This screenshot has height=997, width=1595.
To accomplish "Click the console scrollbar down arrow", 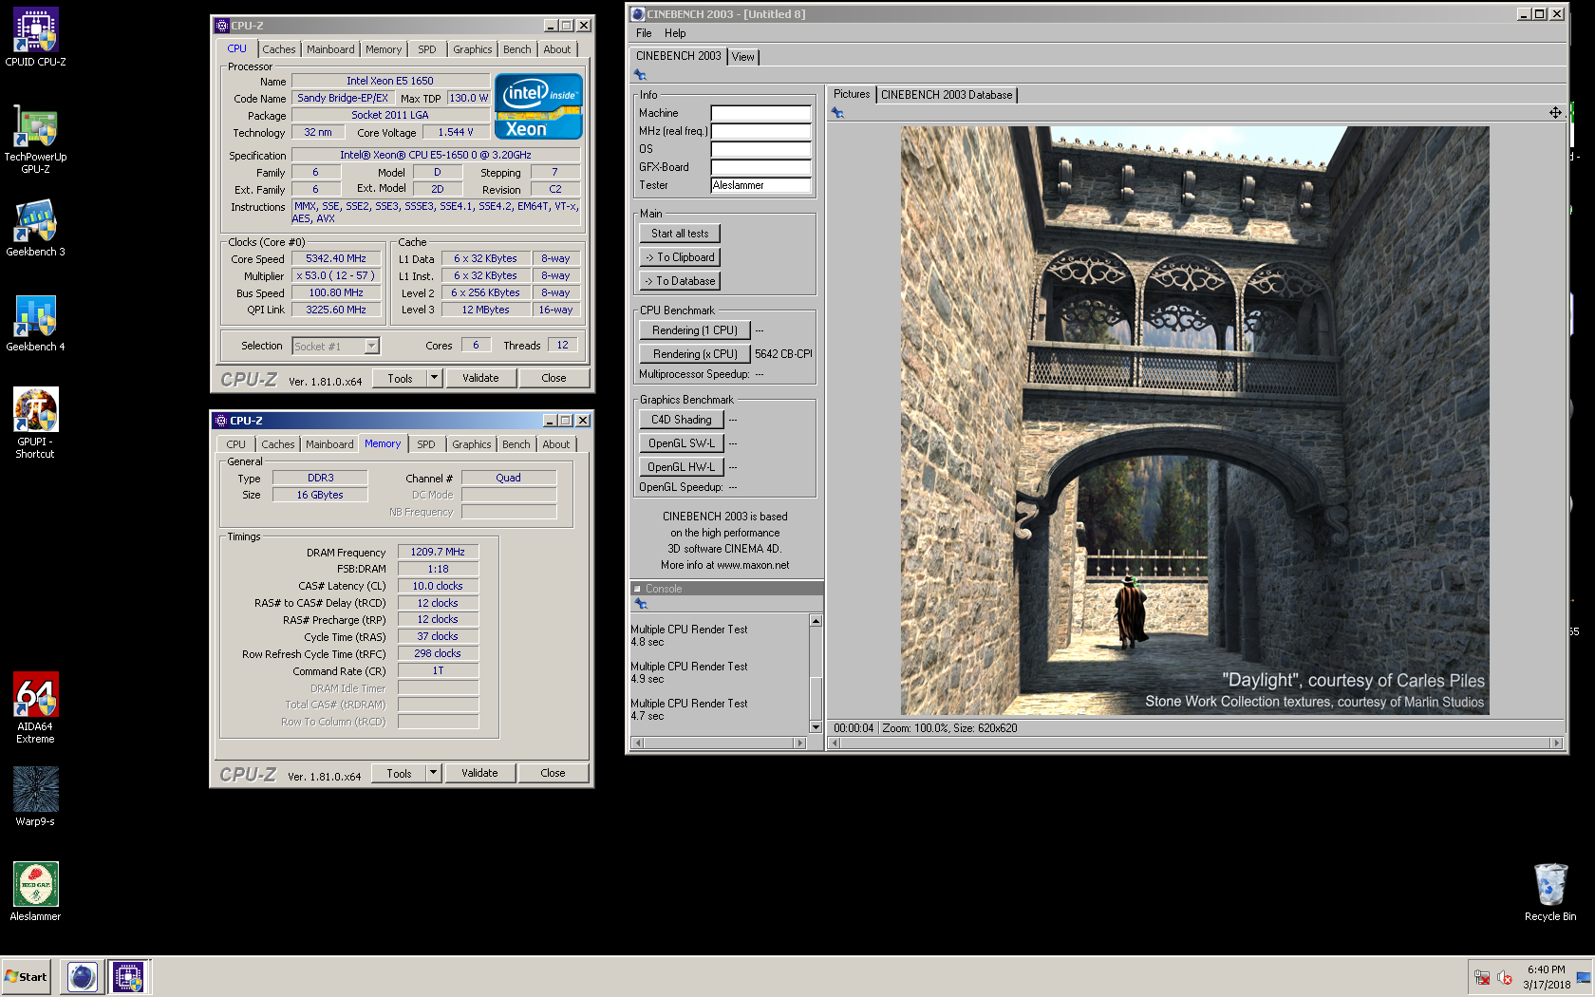I will click(816, 726).
